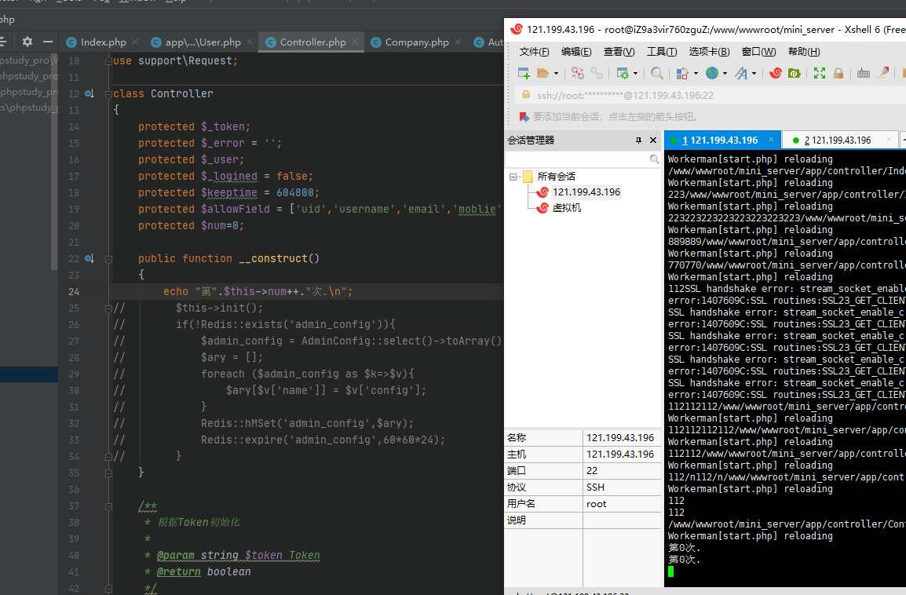Image resolution: width=906 pixels, height=595 pixels.
Task: Open 工具(T) menu in Xshell
Action: tap(662, 52)
